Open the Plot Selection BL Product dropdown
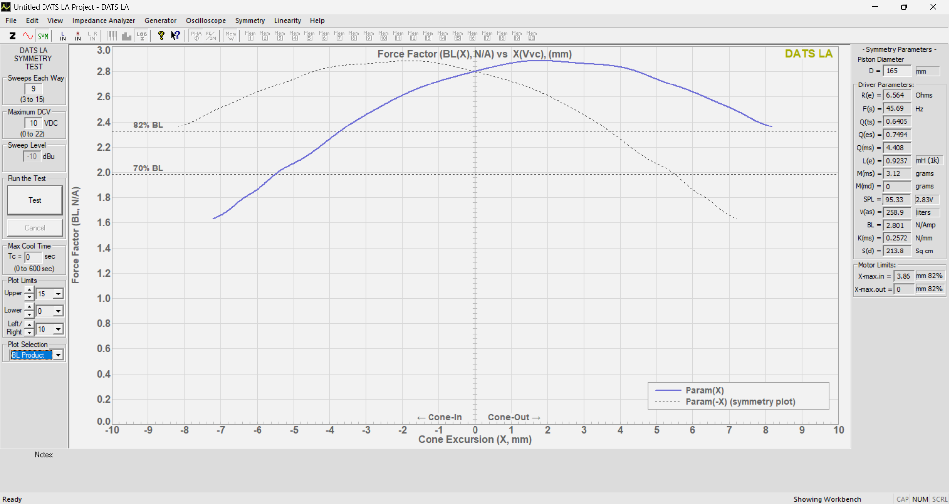949x504 pixels. pyautogui.click(x=58, y=355)
